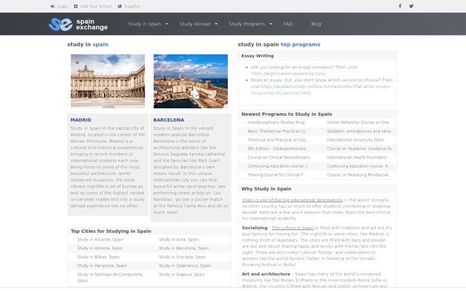Viewport: 466px width, 291px height.
Task: Select Study in Almeria, Spain
Action: tap(100, 248)
